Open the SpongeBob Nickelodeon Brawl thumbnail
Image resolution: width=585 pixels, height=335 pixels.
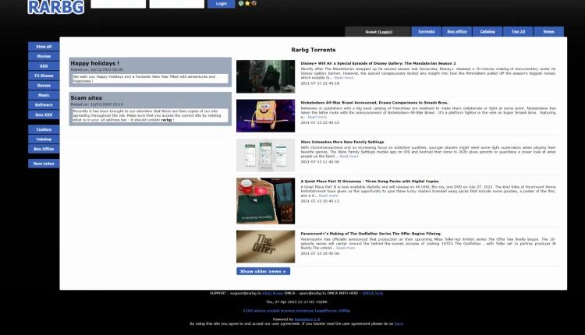pyautogui.click(x=265, y=115)
